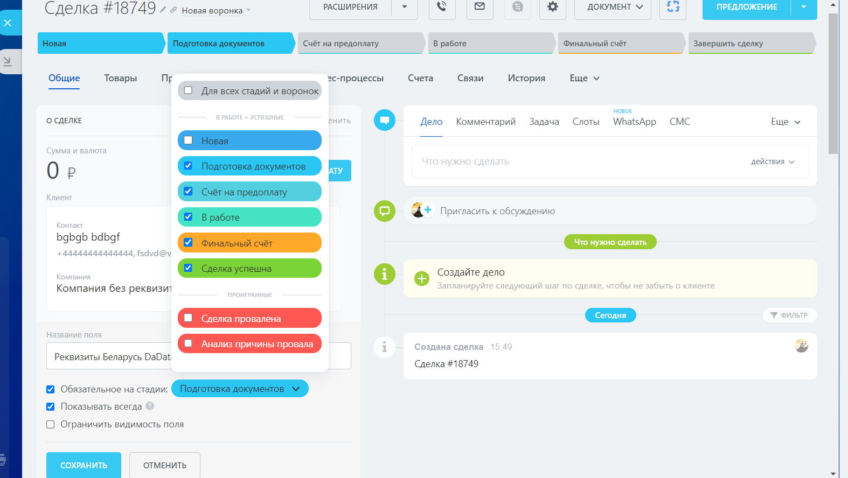The height and width of the screenshot is (478, 848).
Task: Click the link icon beside the deal title
Action: (x=173, y=10)
